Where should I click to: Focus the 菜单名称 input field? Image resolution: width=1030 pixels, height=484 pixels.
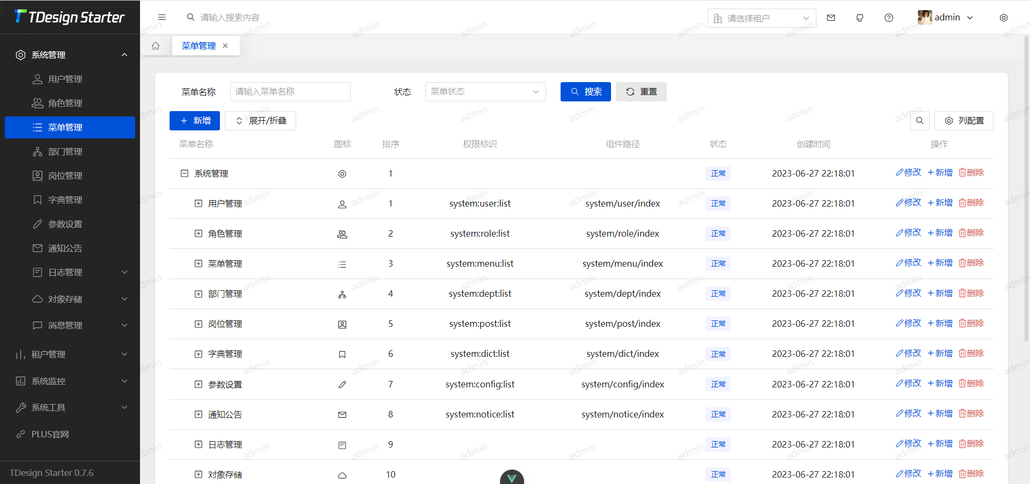click(290, 92)
